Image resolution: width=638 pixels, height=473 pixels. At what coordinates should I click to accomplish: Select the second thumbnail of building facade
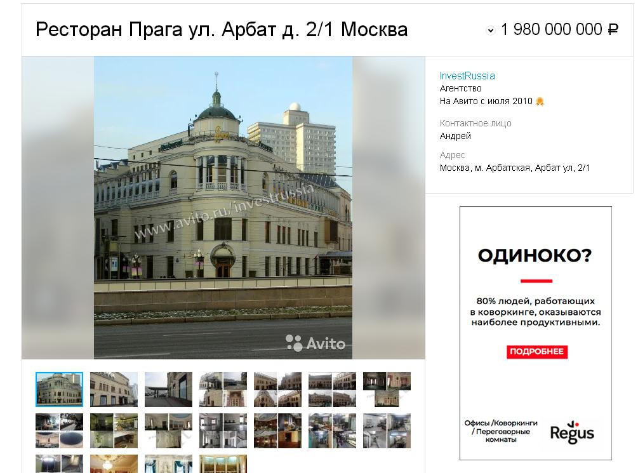pos(114,389)
